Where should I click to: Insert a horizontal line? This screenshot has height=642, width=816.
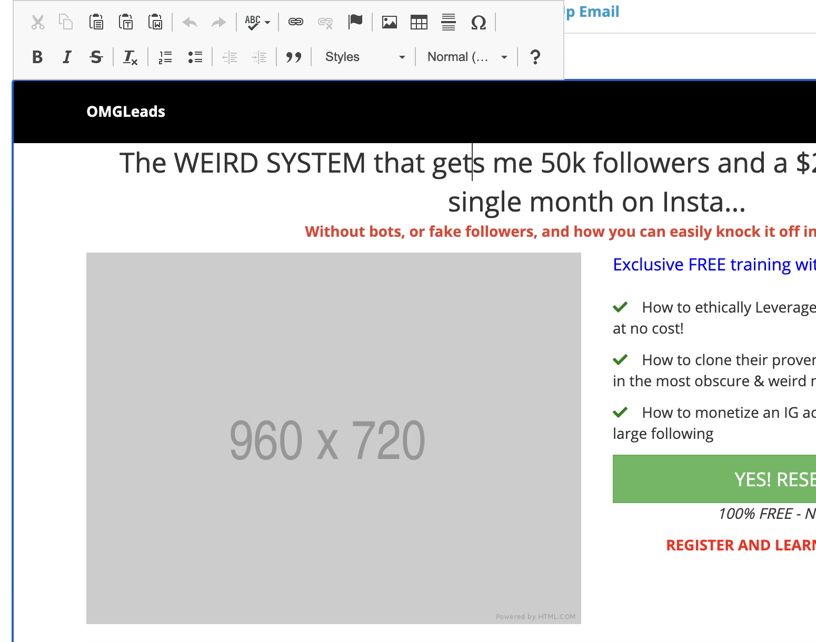[449, 23]
